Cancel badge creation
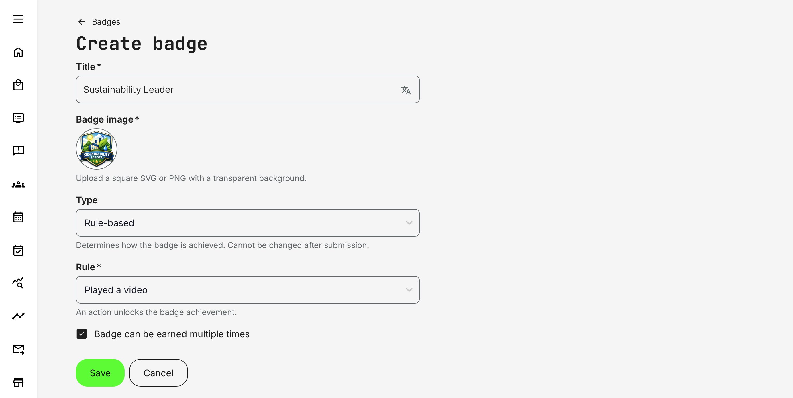The image size is (793, 398). [158, 373]
